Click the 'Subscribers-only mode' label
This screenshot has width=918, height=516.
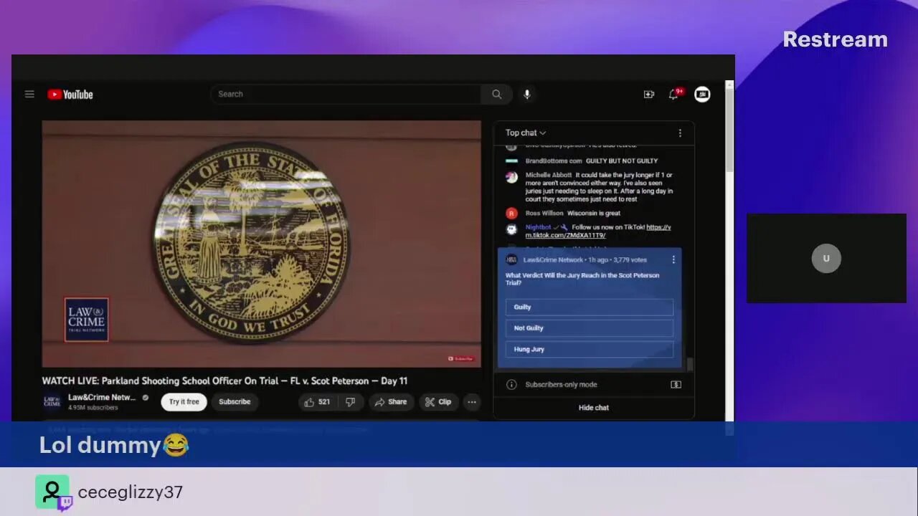click(x=561, y=385)
